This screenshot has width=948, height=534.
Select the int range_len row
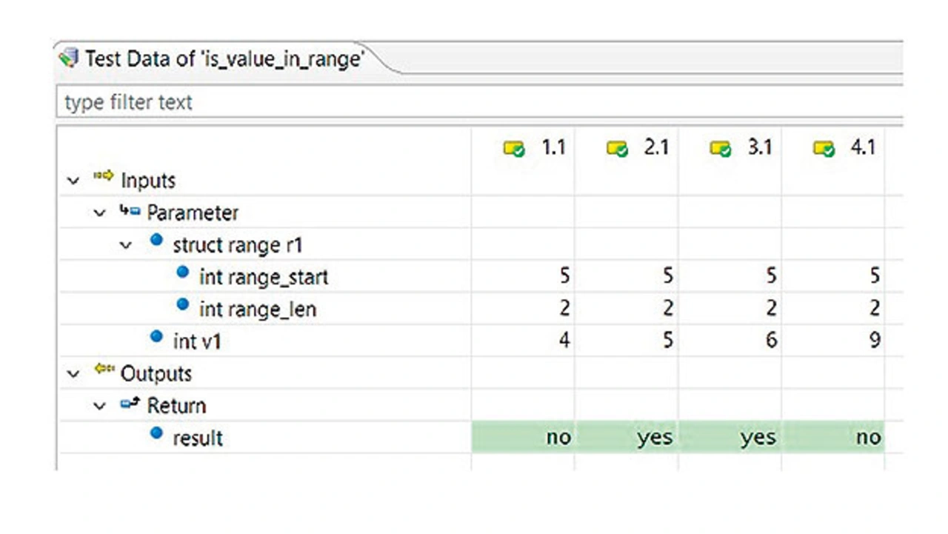coord(257,309)
